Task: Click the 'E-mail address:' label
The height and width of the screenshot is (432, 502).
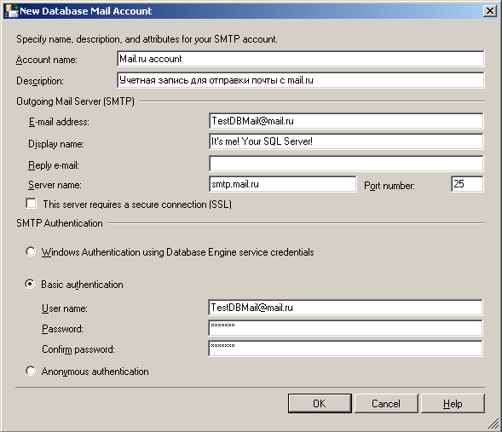Action: [59, 122]
